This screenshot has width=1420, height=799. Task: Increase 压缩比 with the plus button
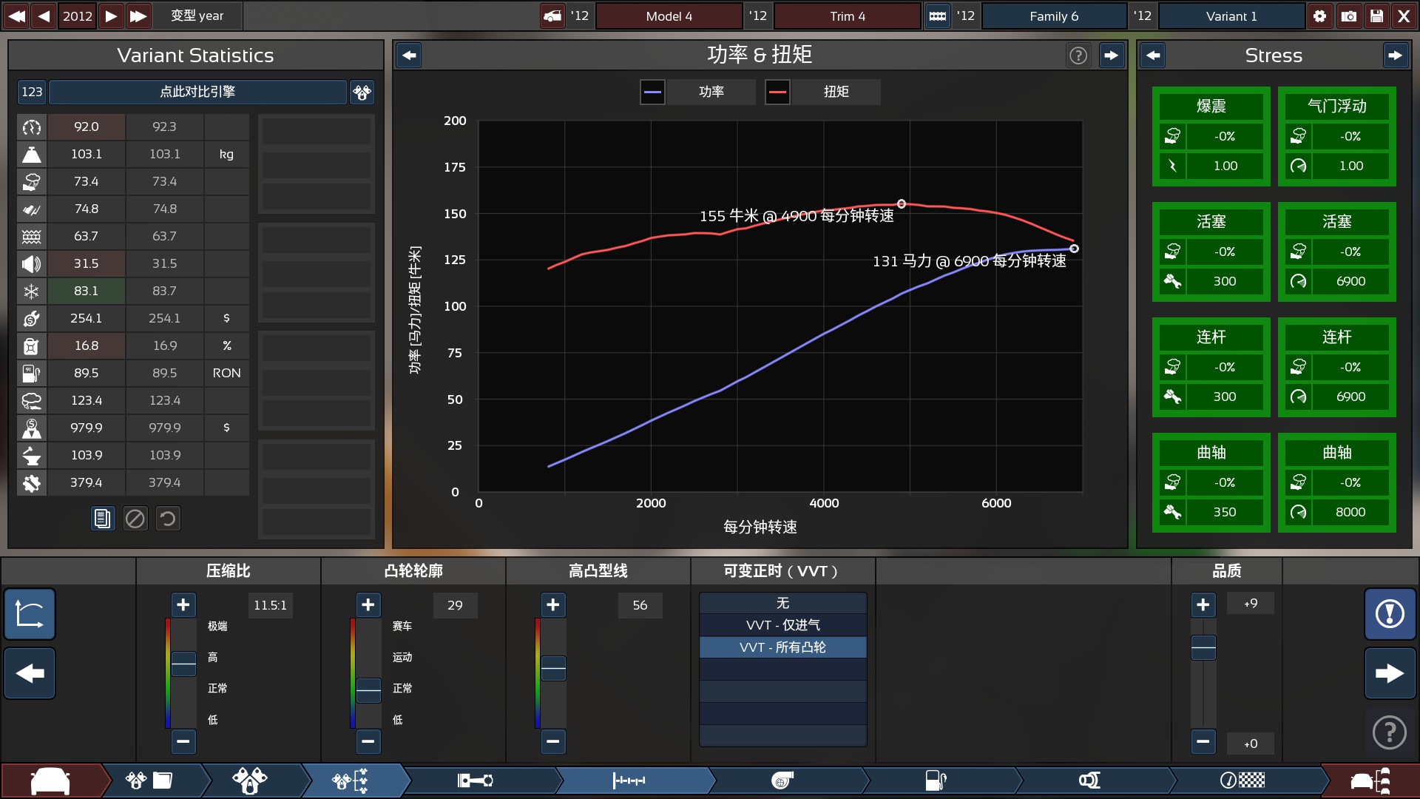[183, 605]
